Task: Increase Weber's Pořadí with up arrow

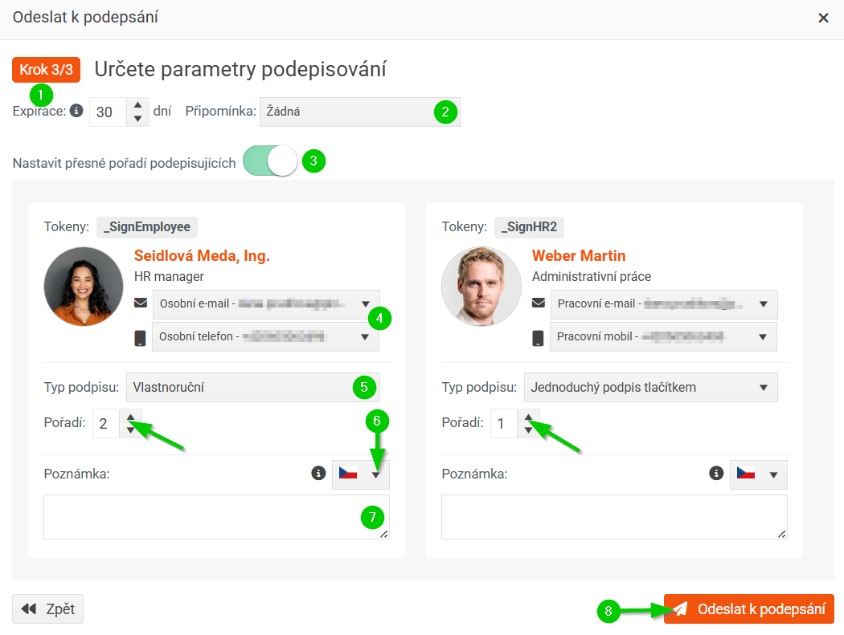Action: pos(529,417)
